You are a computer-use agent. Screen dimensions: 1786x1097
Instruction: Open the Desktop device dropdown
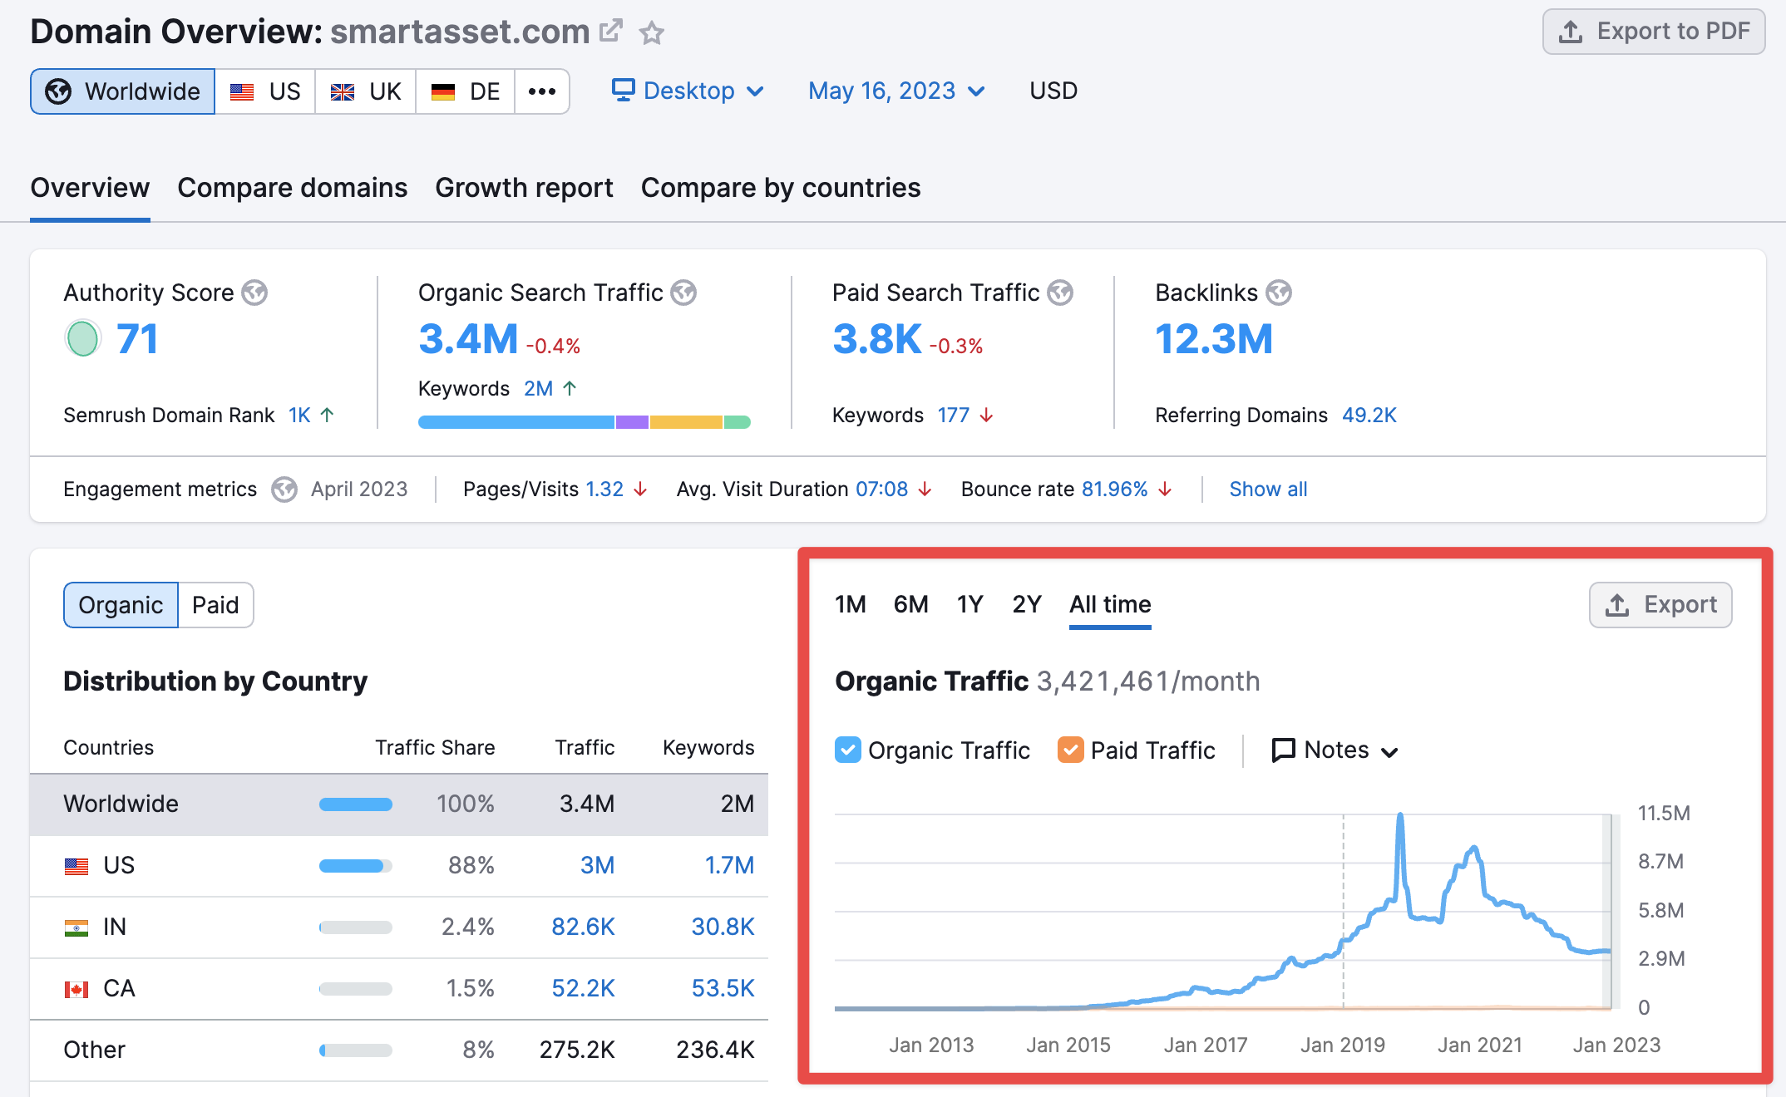click(688, 91)
